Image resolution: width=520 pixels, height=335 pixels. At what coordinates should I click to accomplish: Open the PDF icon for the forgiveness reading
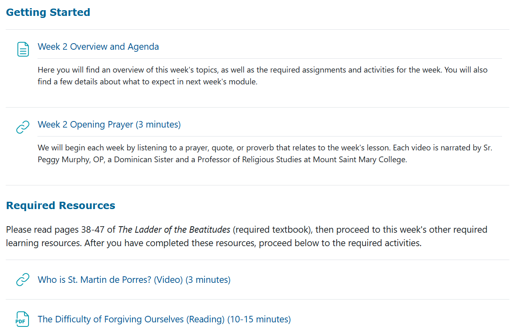pos(23,319)
